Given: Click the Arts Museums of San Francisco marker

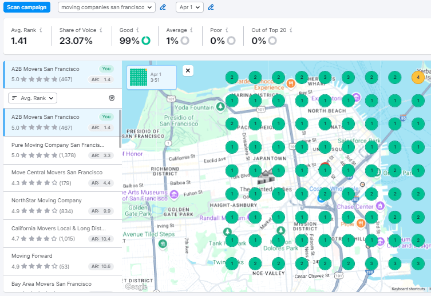Looking at the screenshot, I should pyautogui.click(x=174, y=194).
